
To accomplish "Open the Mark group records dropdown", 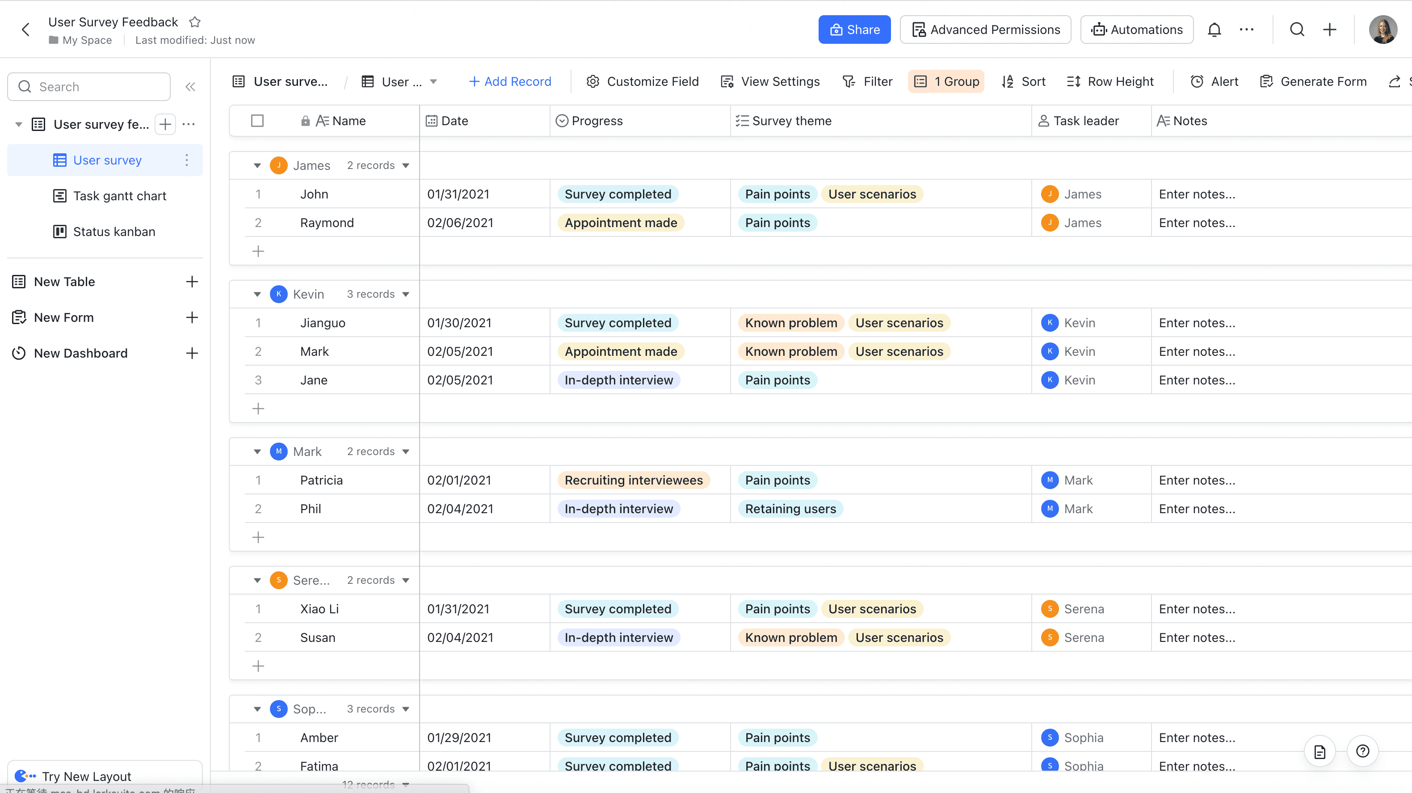I will [406, 451].
